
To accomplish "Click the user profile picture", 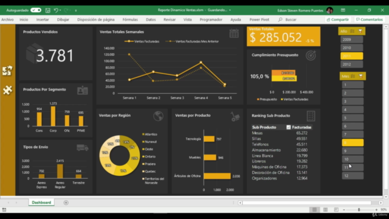I will point(329,10).
